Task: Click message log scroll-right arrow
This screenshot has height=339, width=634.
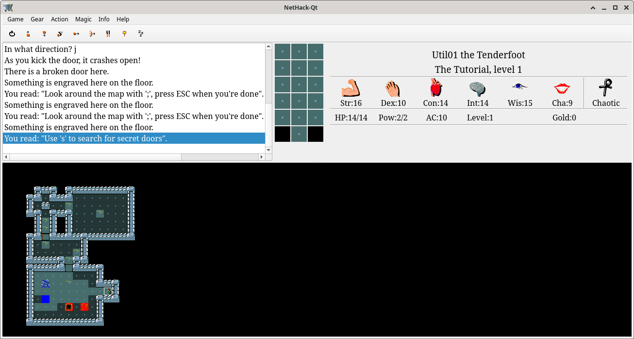Action: pyautogui.click(x=262, y=157)
